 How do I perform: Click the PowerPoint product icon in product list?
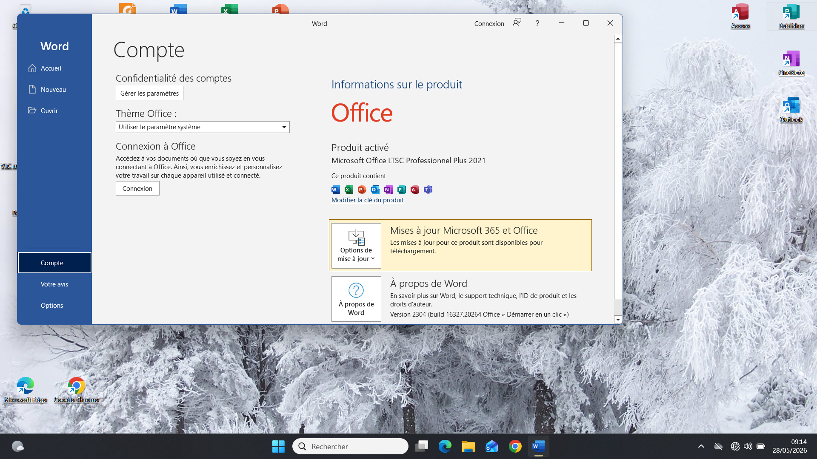tap(362, 190)
